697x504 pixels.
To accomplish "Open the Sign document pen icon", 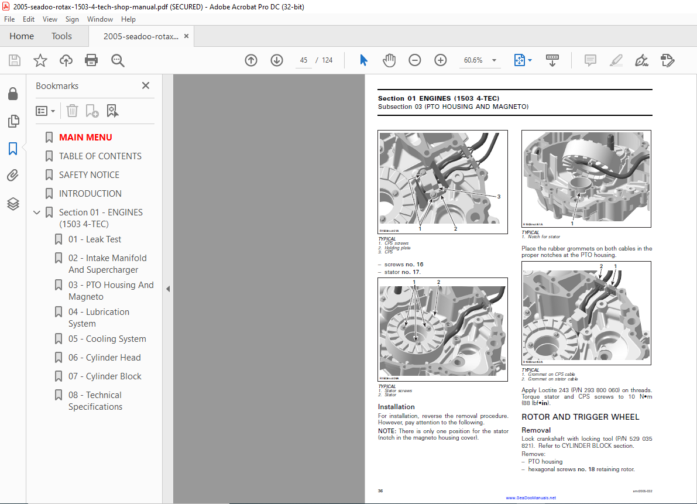I will coord(641,60).
